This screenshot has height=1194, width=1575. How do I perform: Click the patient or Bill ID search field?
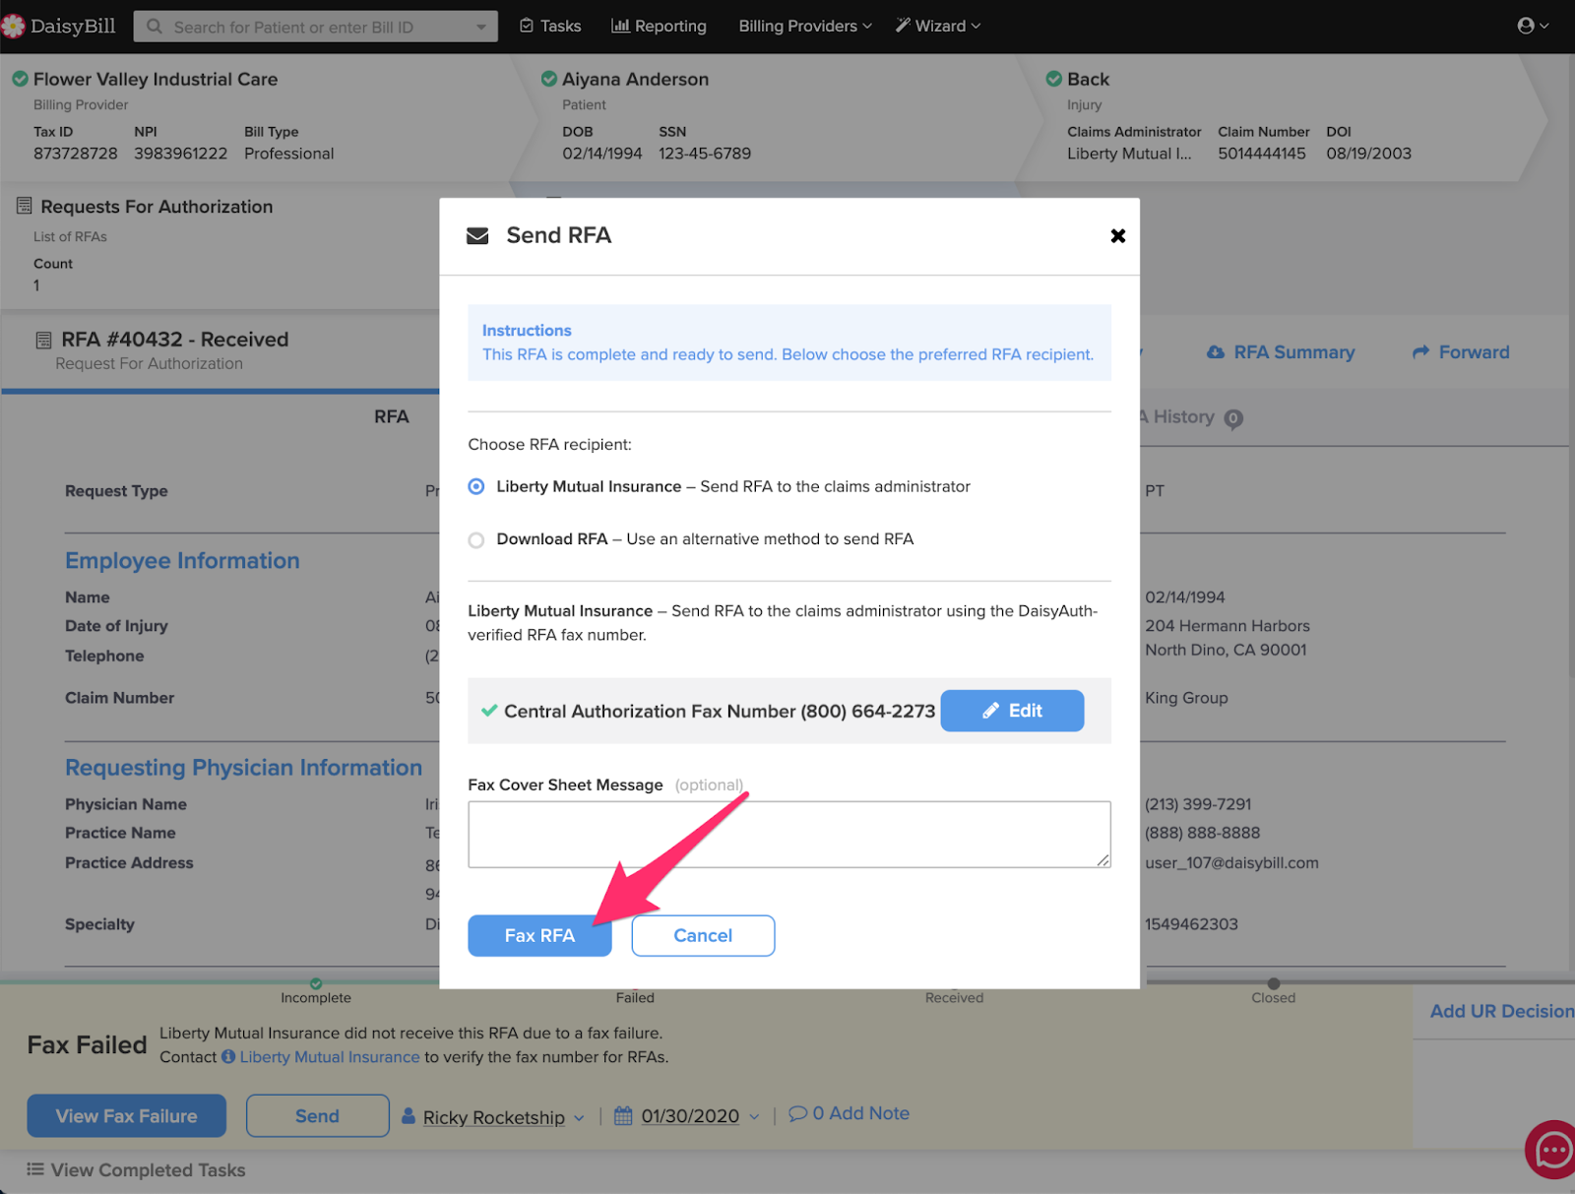(x=315, y=27)
